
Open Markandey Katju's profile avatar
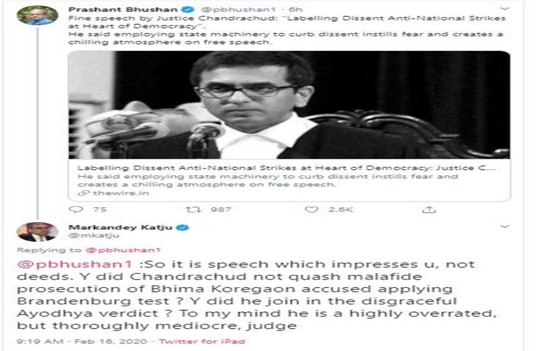coord(38,232)
